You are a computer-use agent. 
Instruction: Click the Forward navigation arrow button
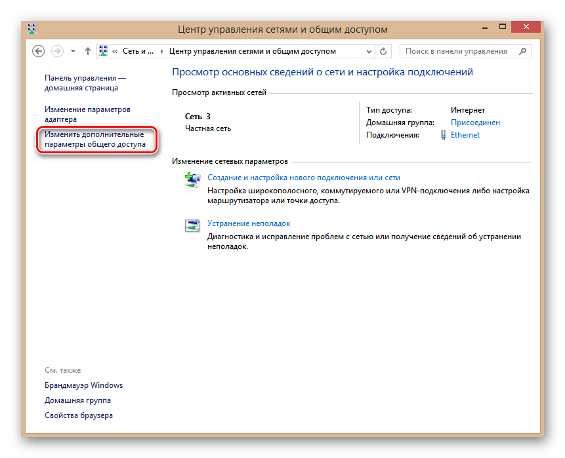(x=57, y=51)
